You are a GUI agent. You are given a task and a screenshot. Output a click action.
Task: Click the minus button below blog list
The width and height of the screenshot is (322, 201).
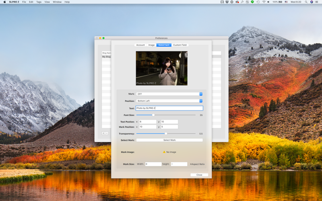[x=107, y=133]
